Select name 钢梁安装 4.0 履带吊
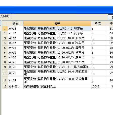The width and height of the screenshot is (113, 115). pos(57,29)
